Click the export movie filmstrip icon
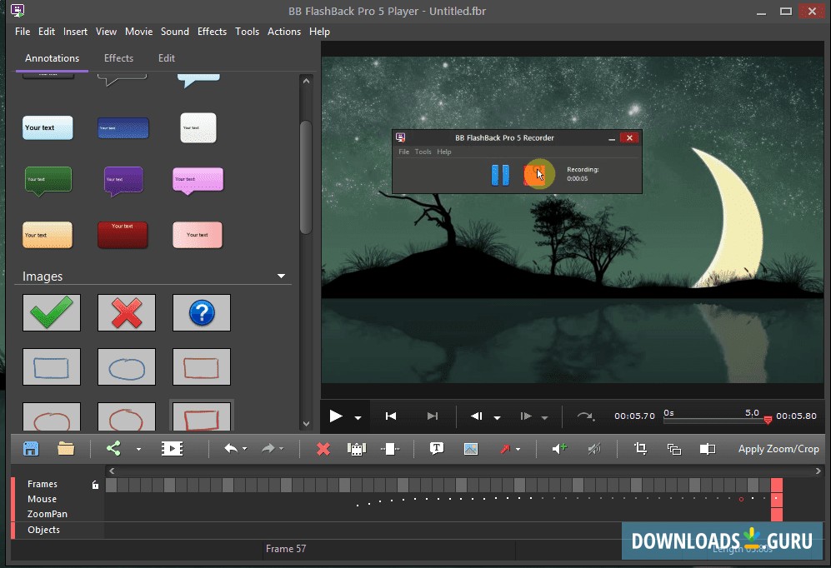Screen dimensions: 831x568 tap(173, 449)
